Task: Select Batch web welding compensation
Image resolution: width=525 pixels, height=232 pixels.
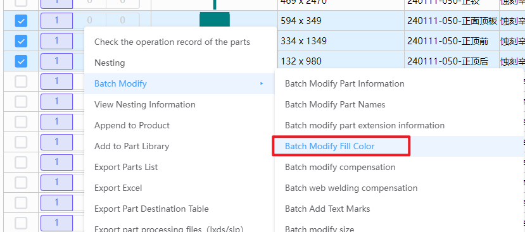Action: click(351, 188)
